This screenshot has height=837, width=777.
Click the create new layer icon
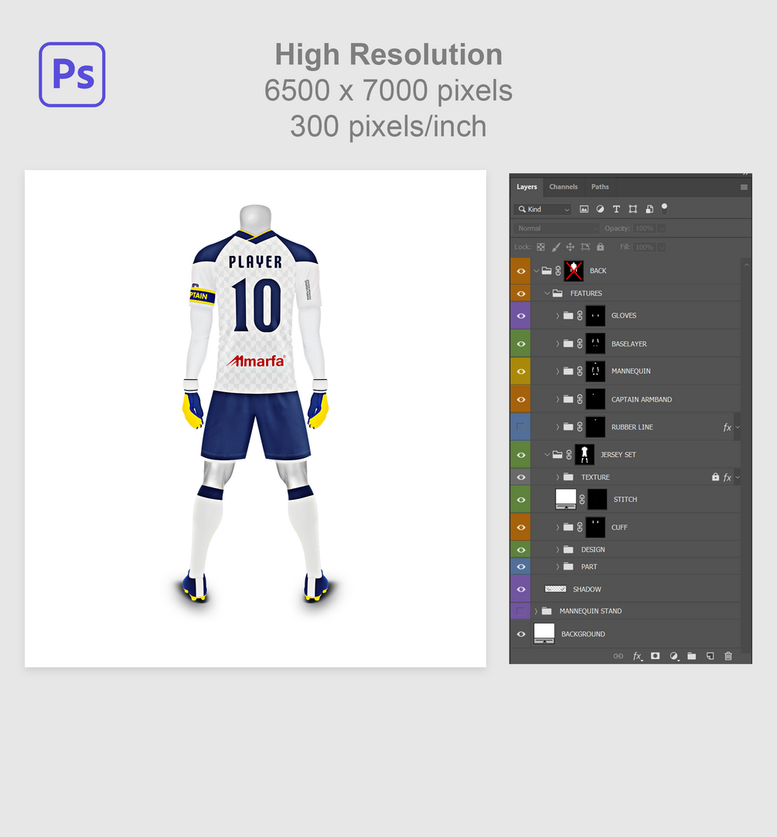coord(711,656)
